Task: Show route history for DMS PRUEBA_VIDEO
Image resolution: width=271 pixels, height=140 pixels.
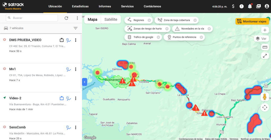Action: point(69,40)
